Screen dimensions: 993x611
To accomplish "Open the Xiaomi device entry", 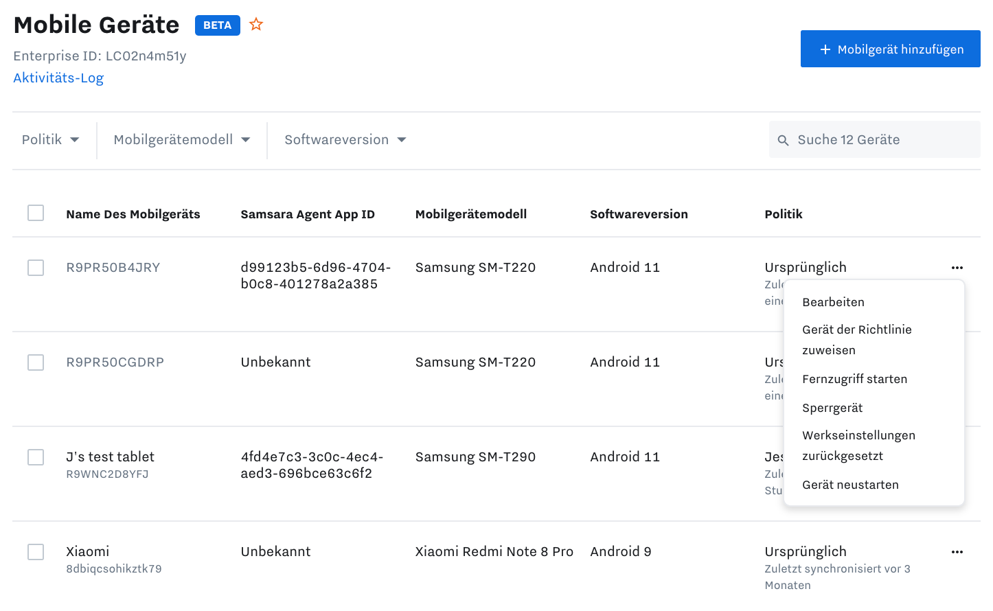I will click(x=87, y=552).
